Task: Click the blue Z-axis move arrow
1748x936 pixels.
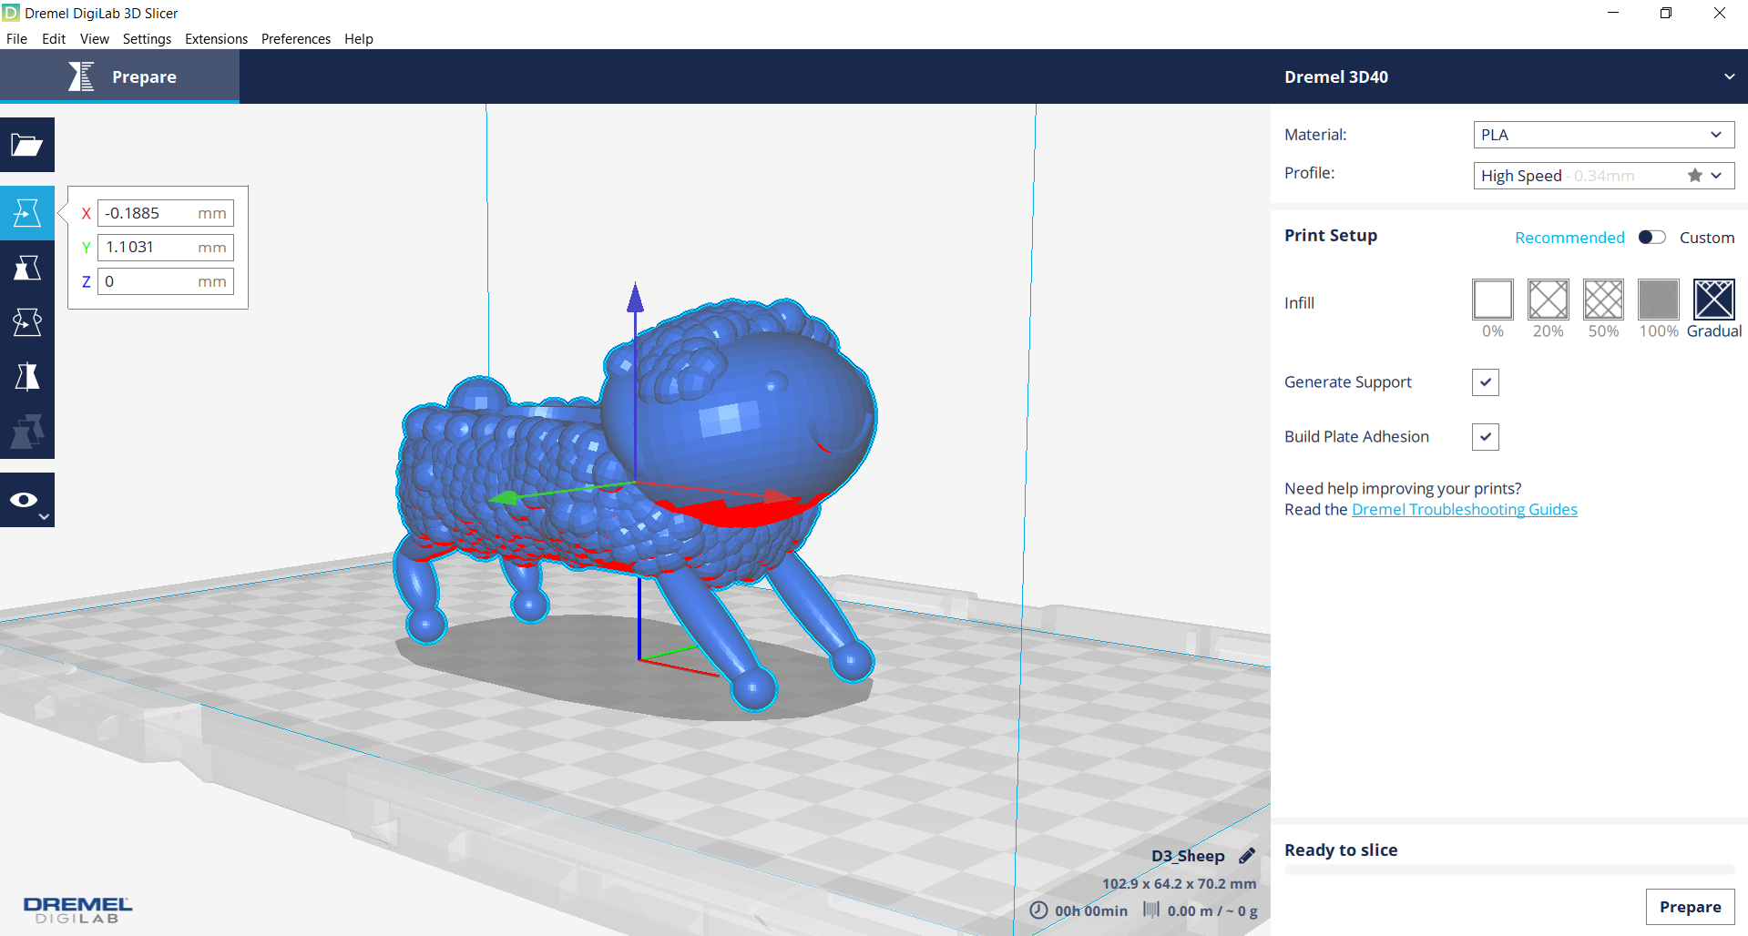Action: 636,297
